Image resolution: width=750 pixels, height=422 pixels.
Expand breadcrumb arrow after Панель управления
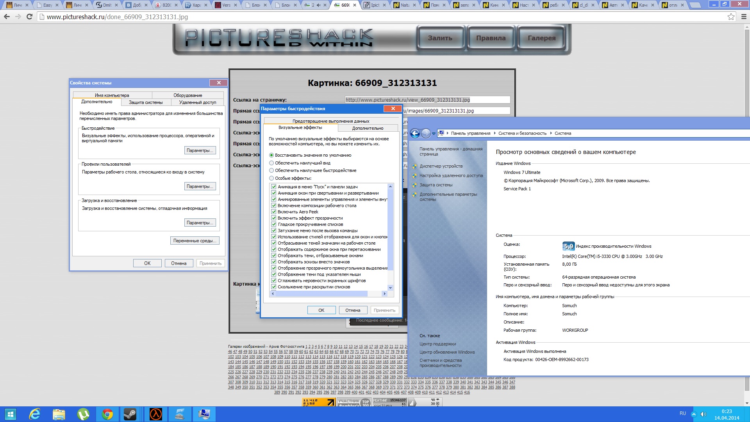pos(494,133)
